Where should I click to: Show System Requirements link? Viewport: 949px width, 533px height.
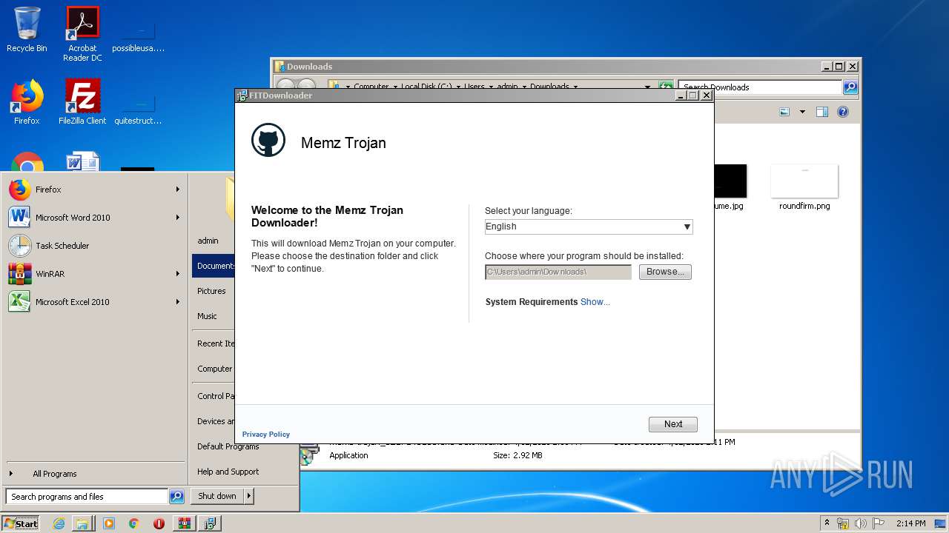[595, 302]
